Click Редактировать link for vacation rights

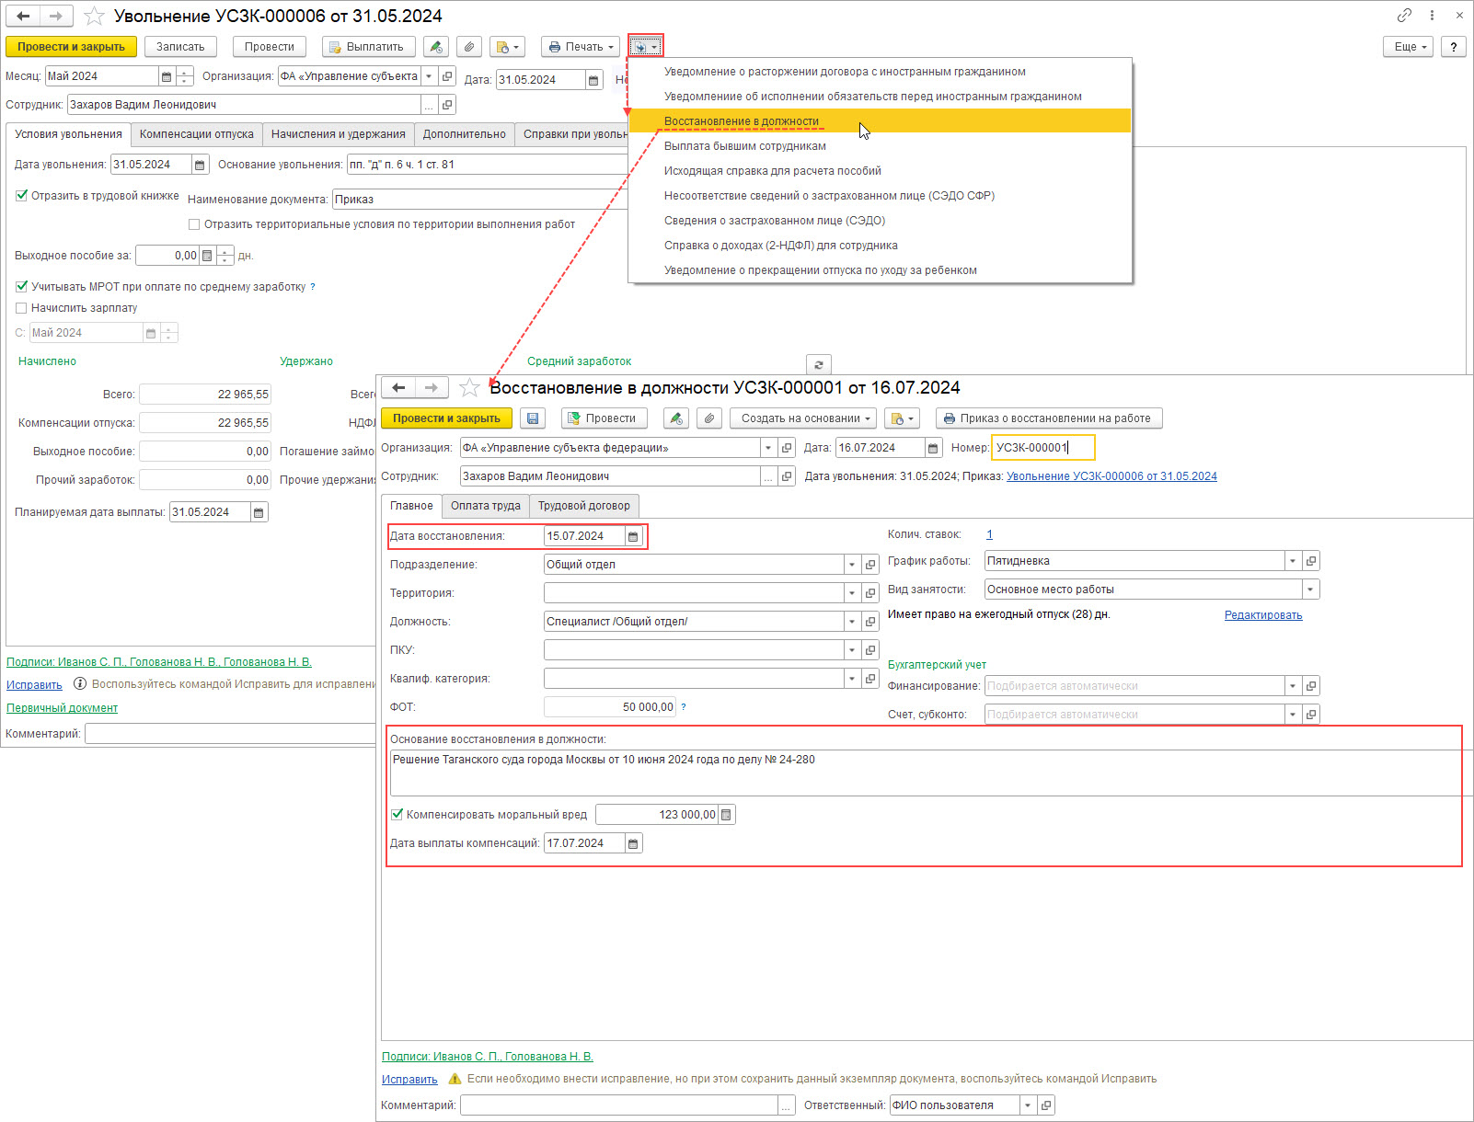pyautogui.click(x=1263, y=615)
